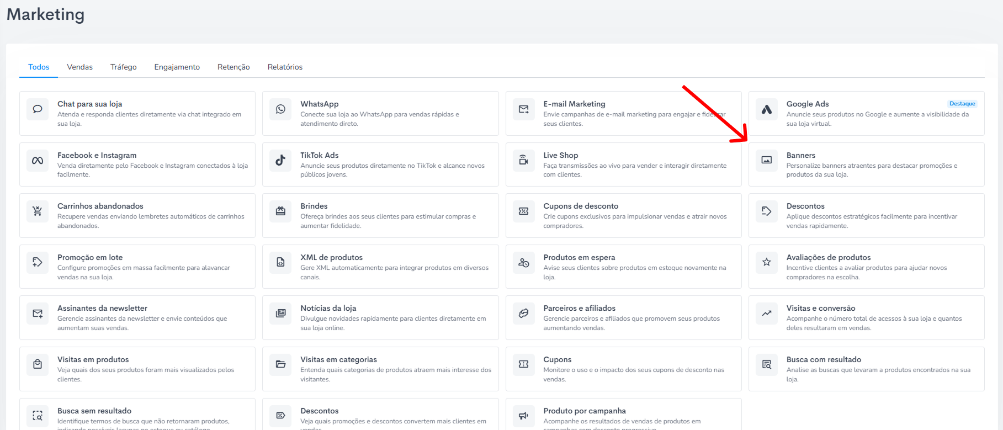Open the Retenção tab
The width and height of the screenshot is (1003, 430).
[233, 67]
